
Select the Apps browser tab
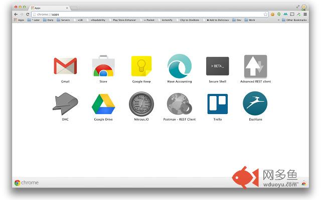pyautogui.click(x=49, y=8)
